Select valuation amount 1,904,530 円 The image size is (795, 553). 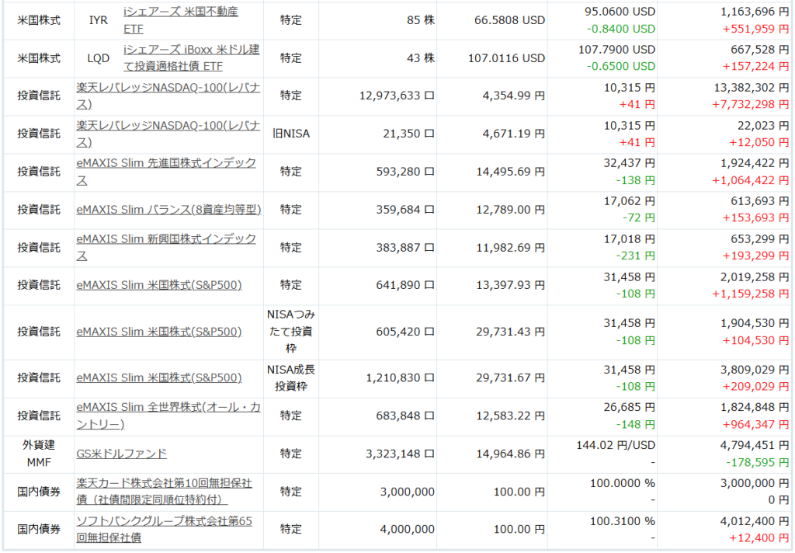coord(755,323)
